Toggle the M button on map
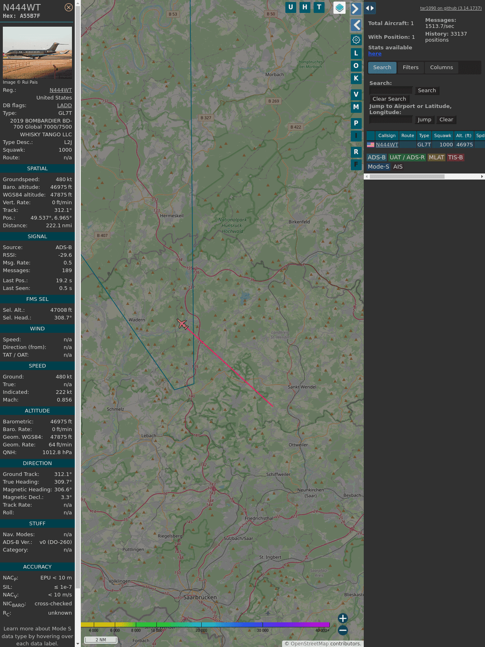485x647 pixels. [x=356, y=107]
